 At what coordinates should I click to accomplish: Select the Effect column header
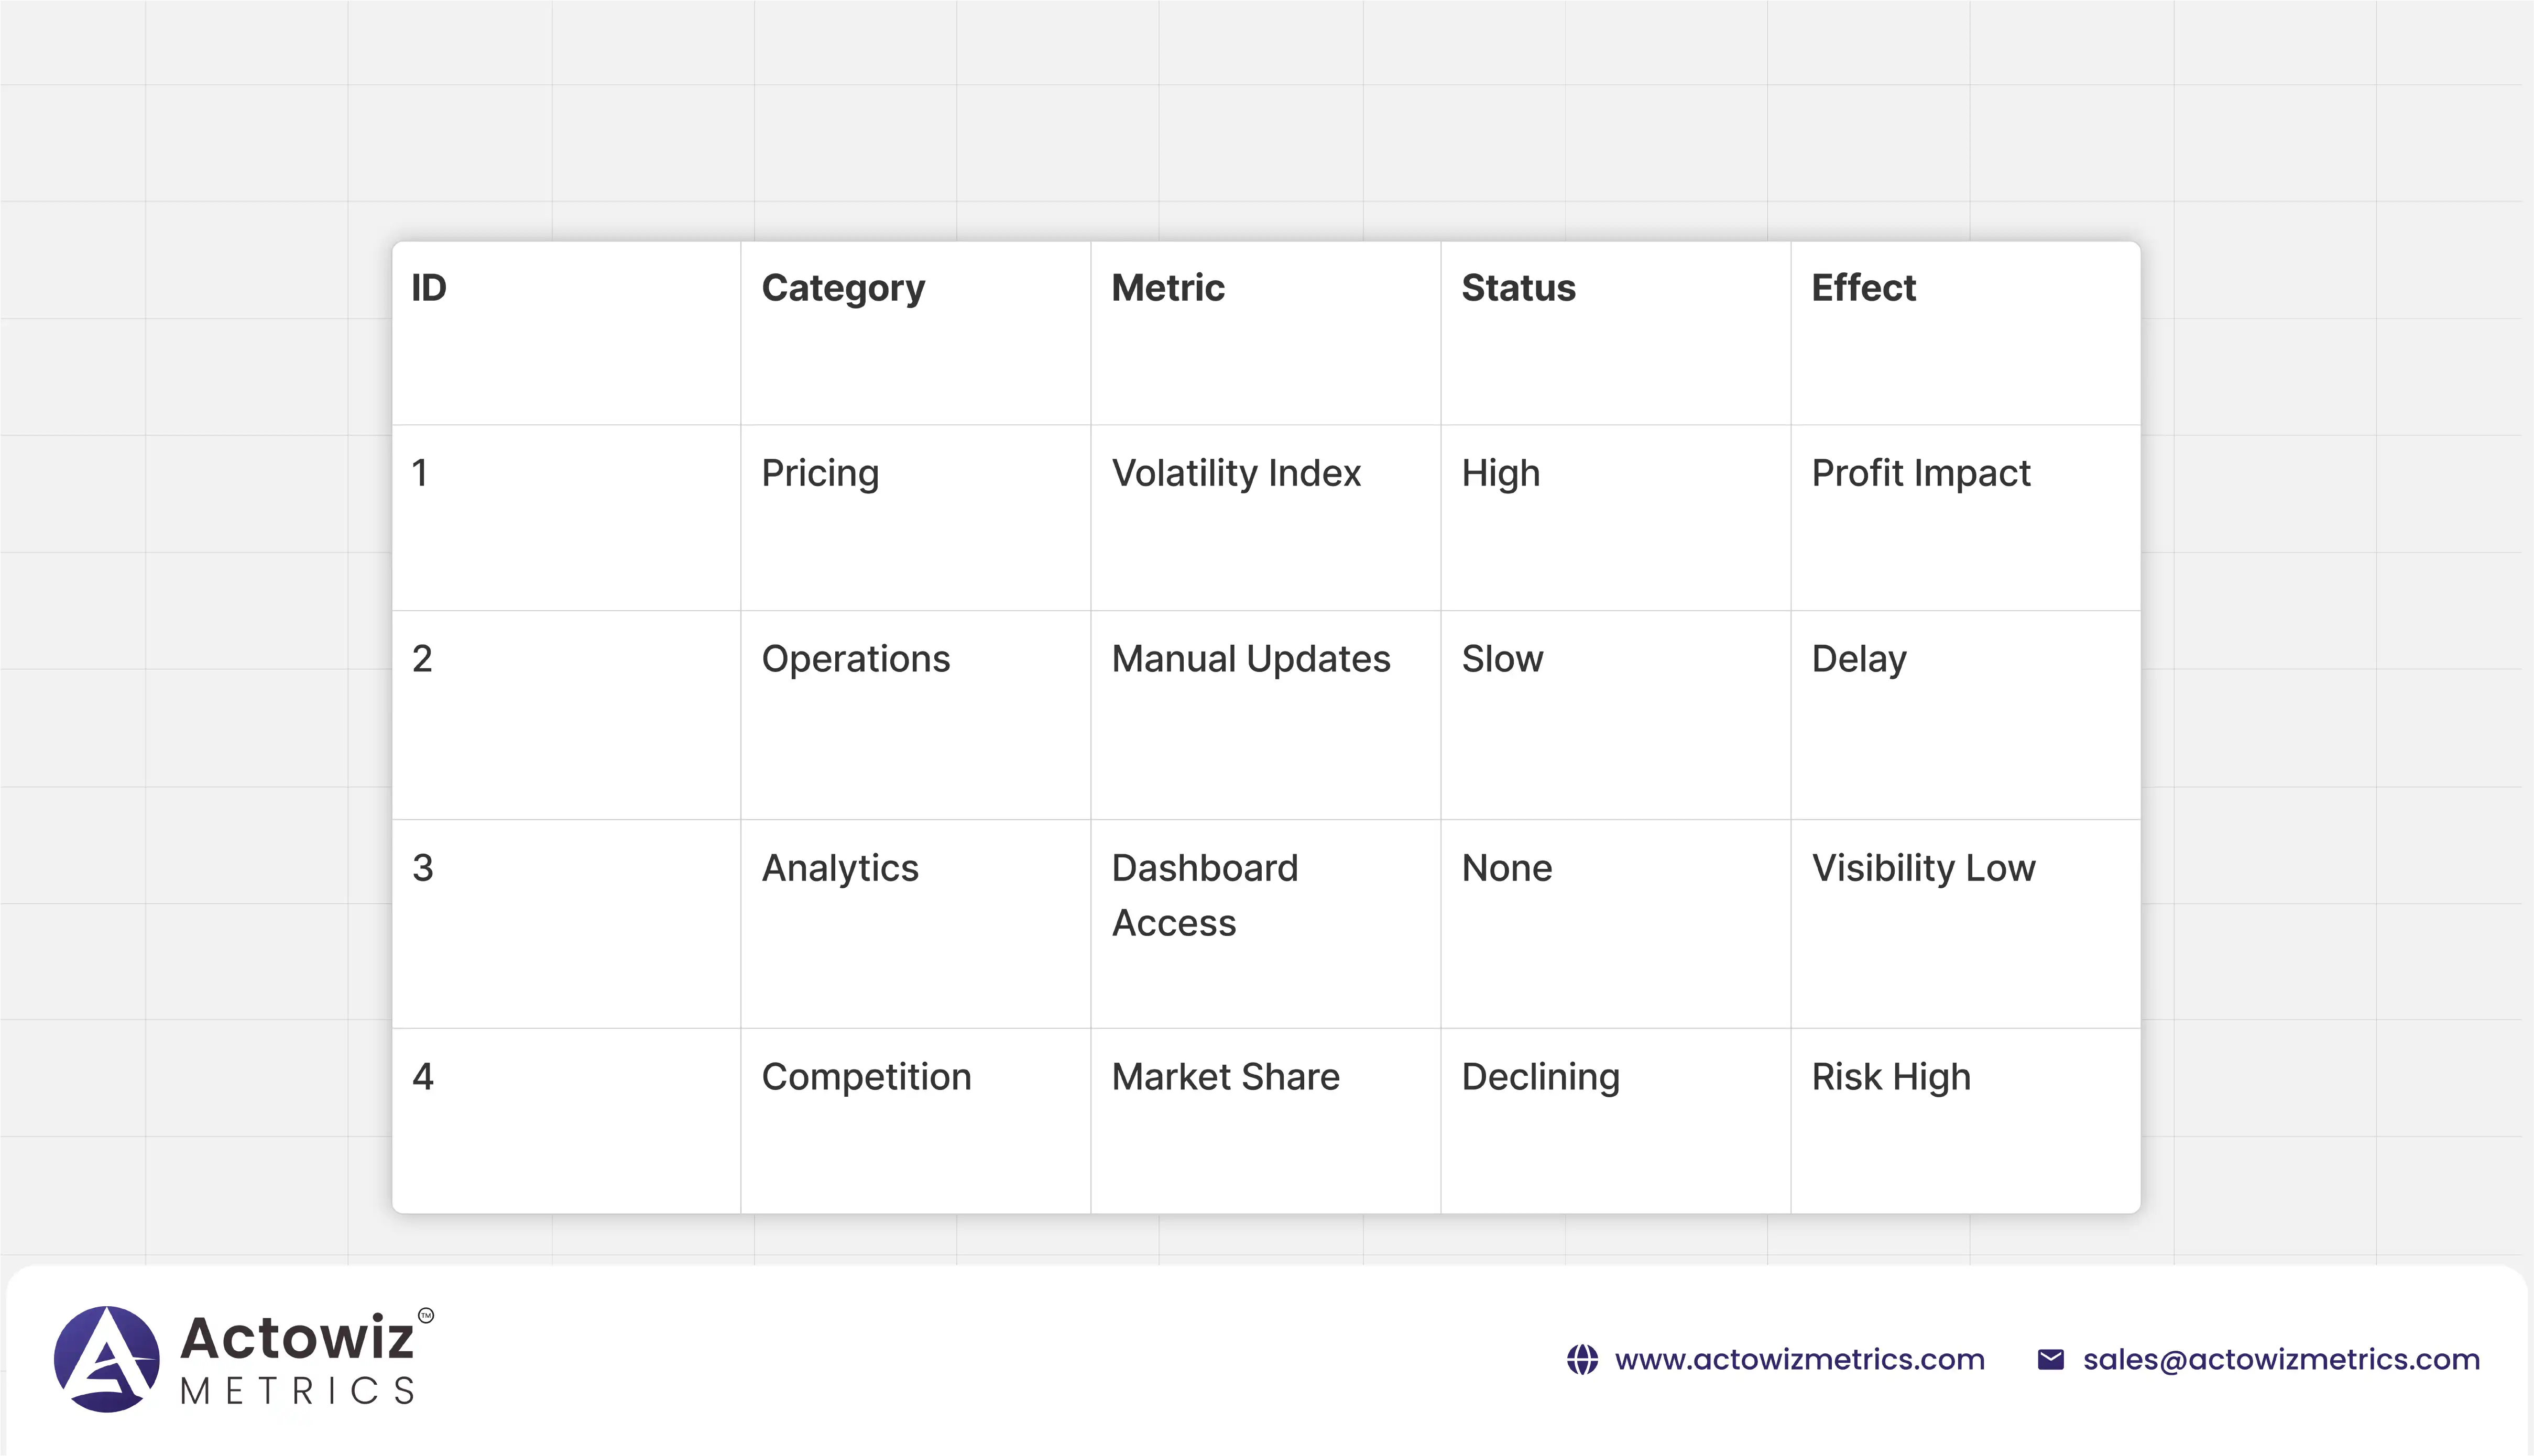[x=1863, y=288]
